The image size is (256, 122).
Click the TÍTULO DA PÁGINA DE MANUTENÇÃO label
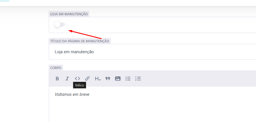[x=80, y=41]
